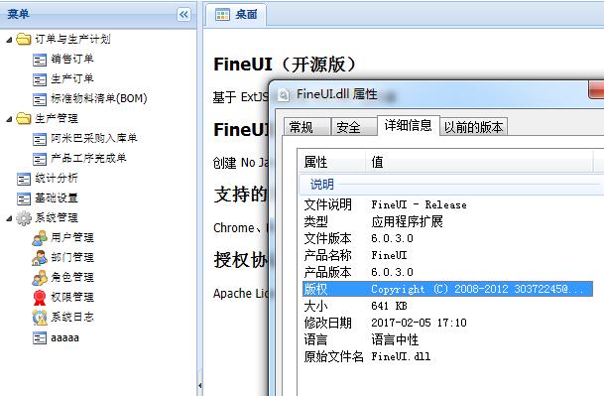
Task: Select 生产管理 folder label
Action: pyautogui.click(x=57, y=118)
